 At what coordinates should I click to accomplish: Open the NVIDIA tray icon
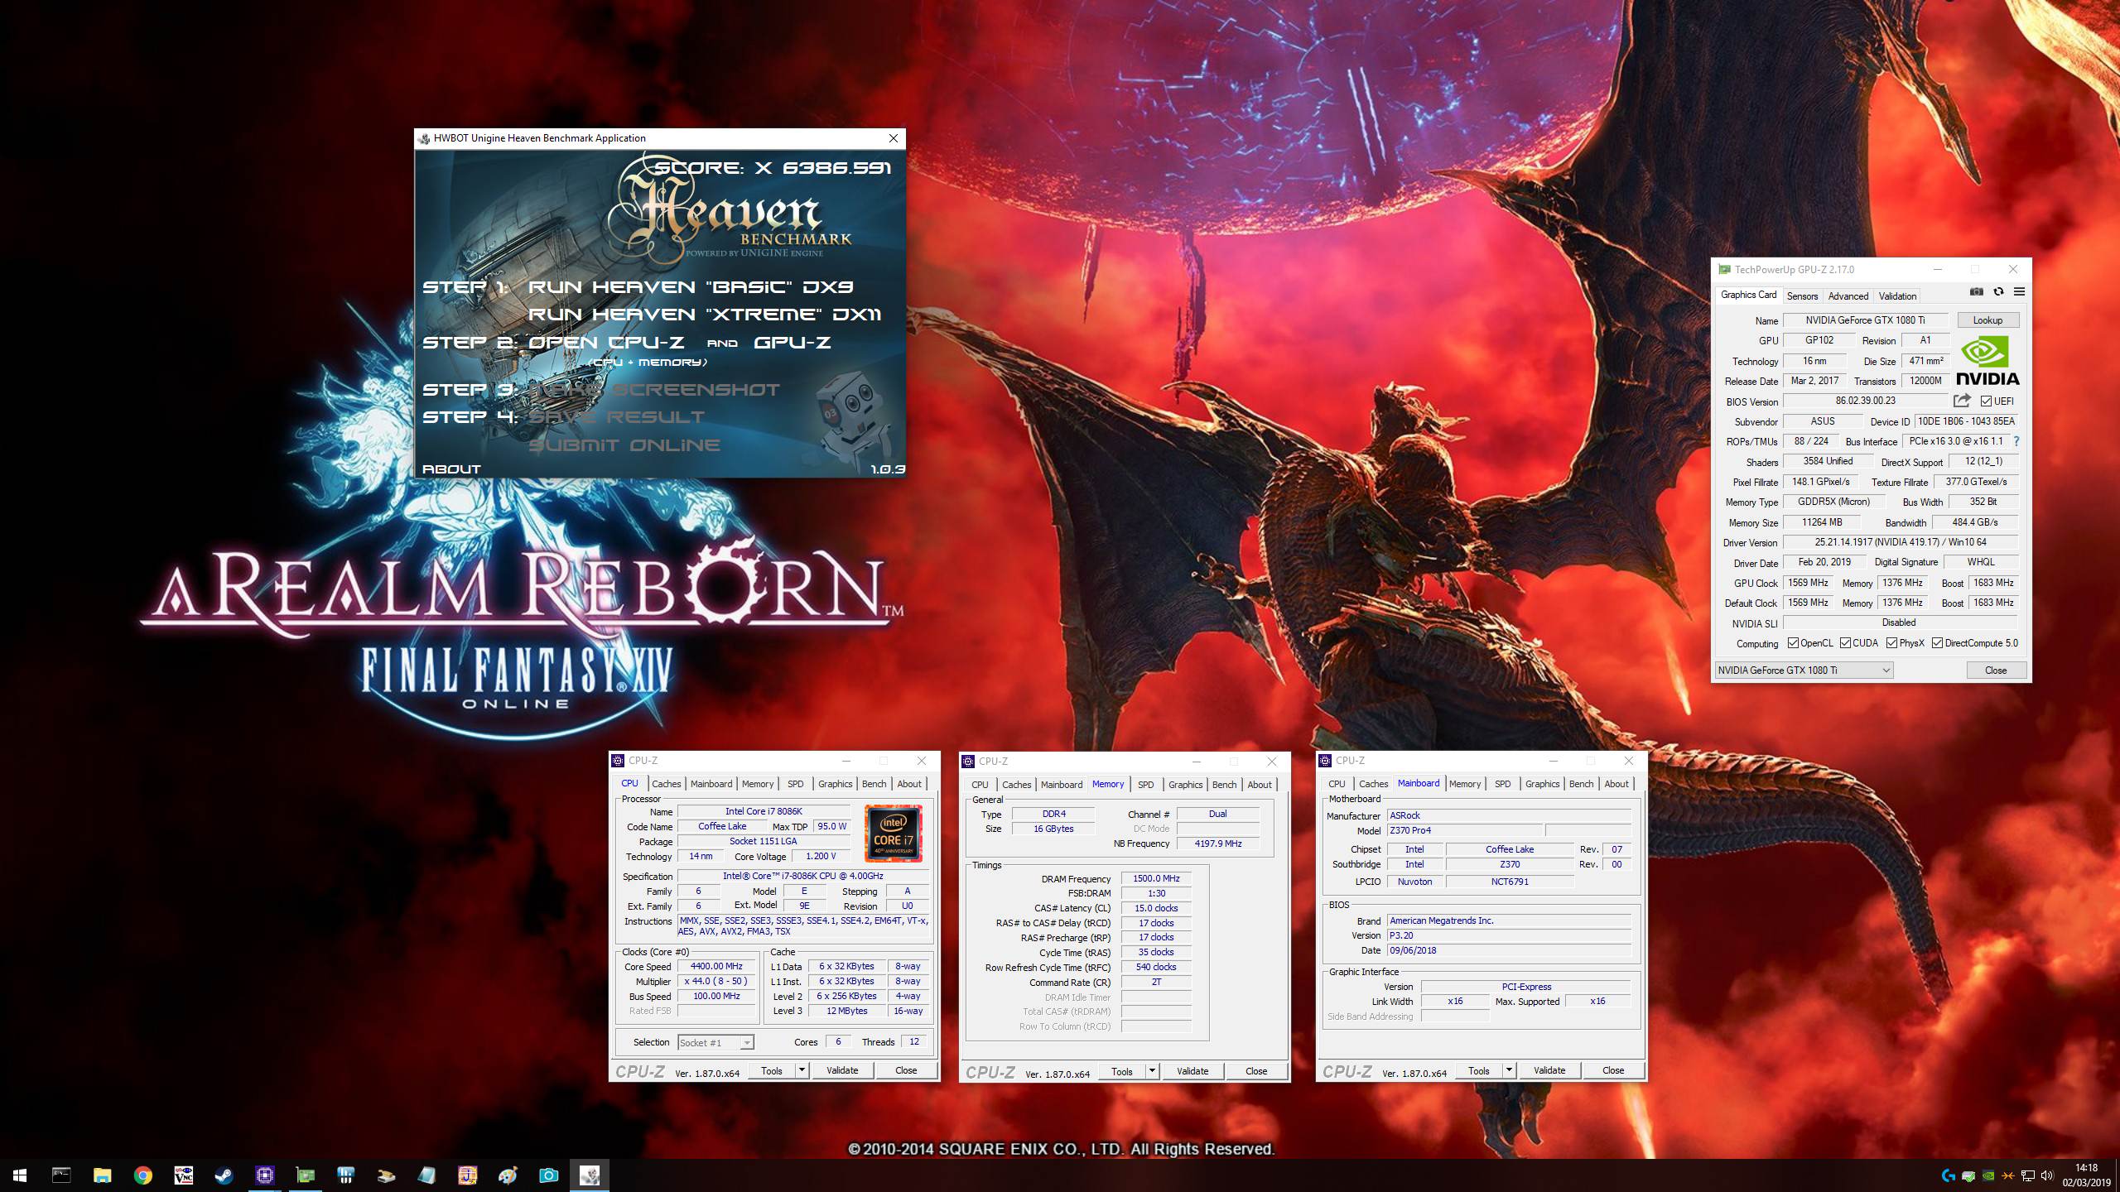(1987, 1175)
